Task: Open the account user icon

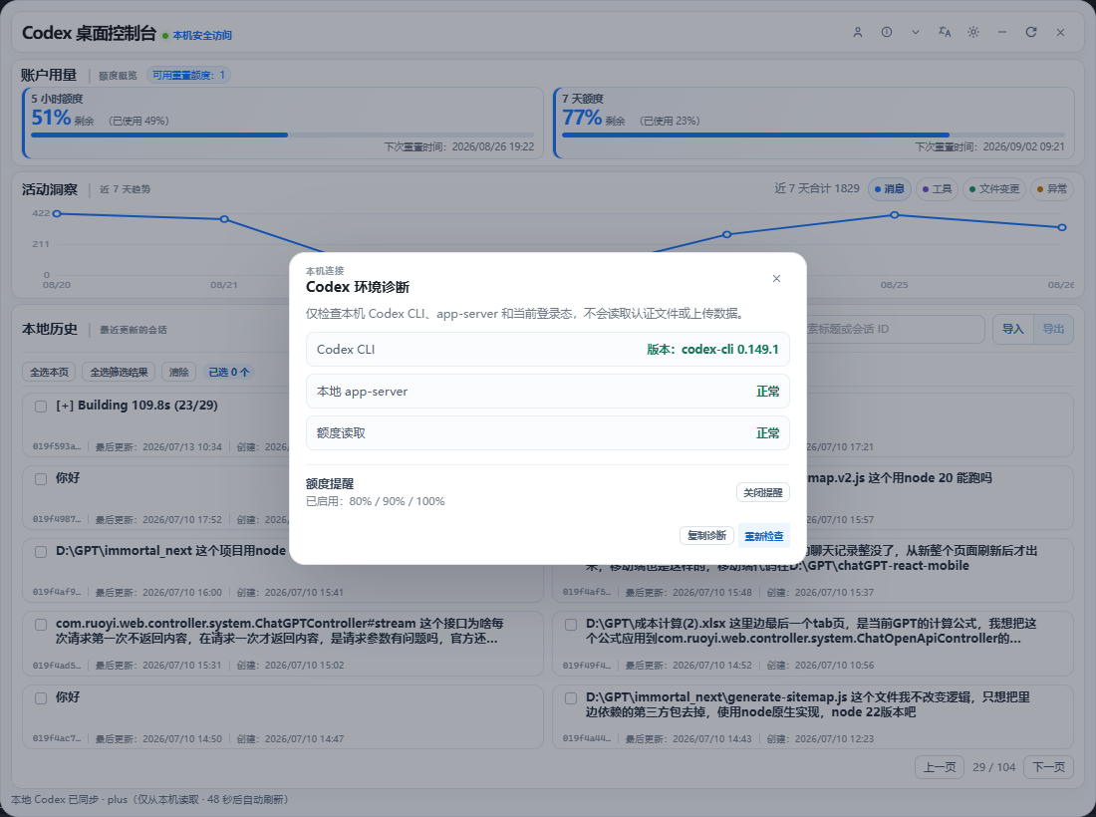Action: point(858,32)
